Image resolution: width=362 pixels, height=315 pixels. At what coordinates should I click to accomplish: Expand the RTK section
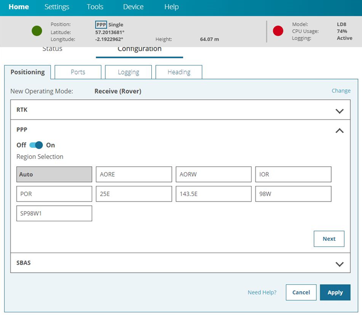pos(339,111)
